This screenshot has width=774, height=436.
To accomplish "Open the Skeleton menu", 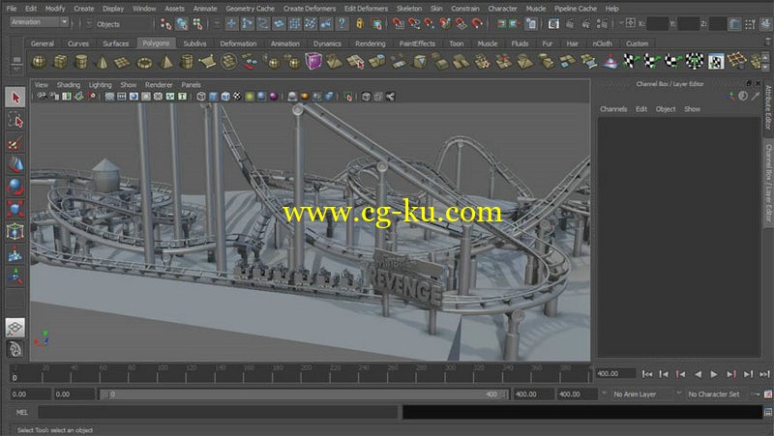I will click(409, 9).
